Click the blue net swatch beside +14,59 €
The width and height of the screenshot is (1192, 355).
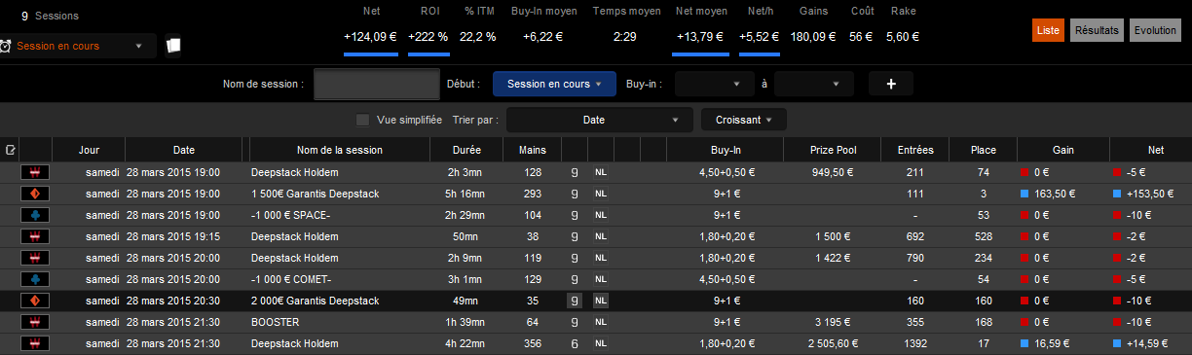click(1117, 343)
